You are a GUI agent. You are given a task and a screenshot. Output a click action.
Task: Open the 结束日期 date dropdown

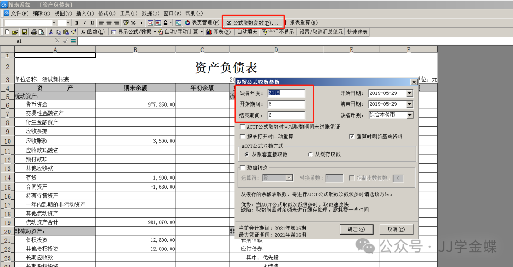[x=409, y=104]
